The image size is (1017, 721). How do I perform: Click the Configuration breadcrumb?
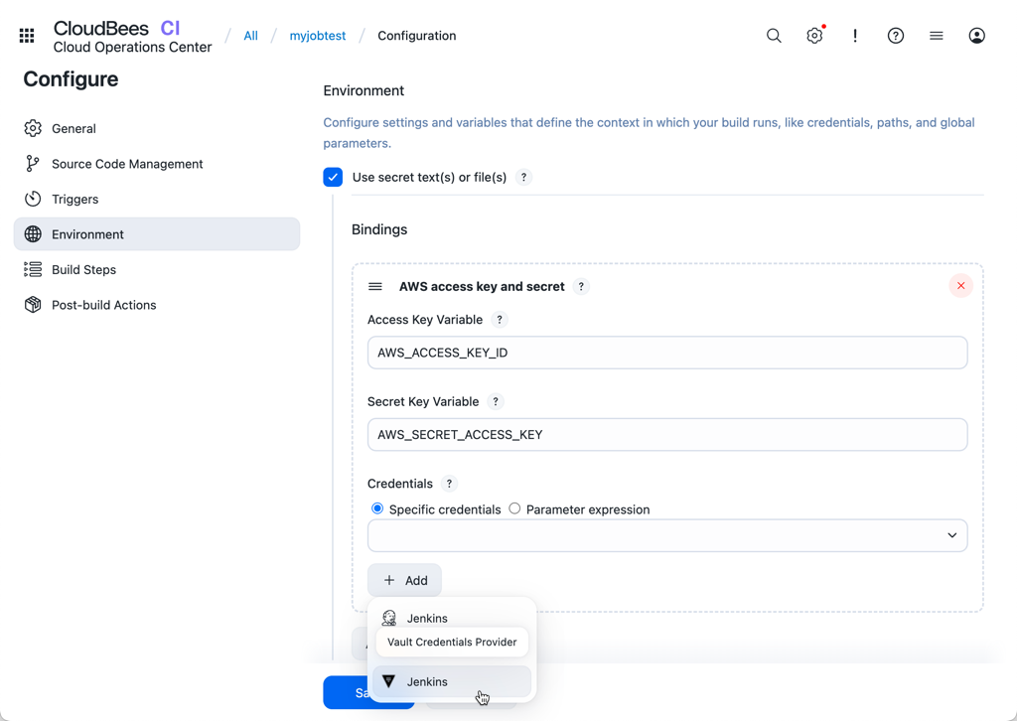tap(417, 36)
